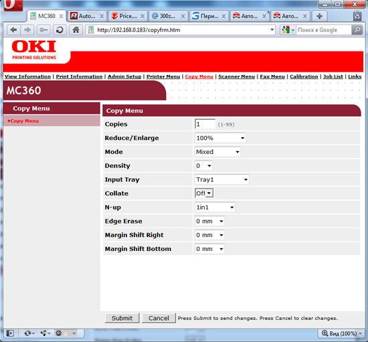
Task: Switch to the 300z... tab
Action: click(168, 16)
